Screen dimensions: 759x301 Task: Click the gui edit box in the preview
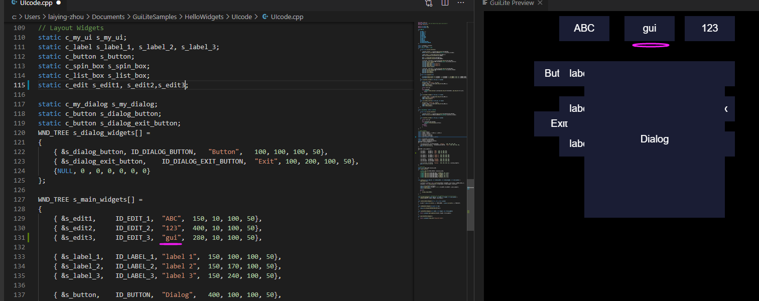pyautogui.click(x=649, y=29)
